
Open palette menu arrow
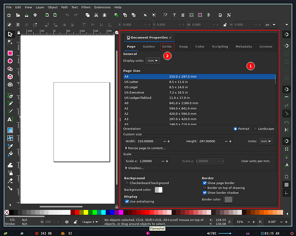pyautogui.click(x=287, y=214)
